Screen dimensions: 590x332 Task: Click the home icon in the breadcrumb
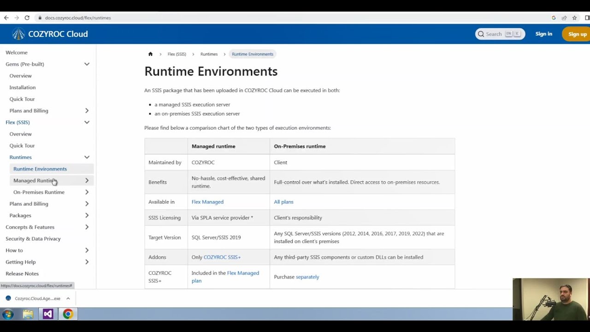tap(150, 54)
